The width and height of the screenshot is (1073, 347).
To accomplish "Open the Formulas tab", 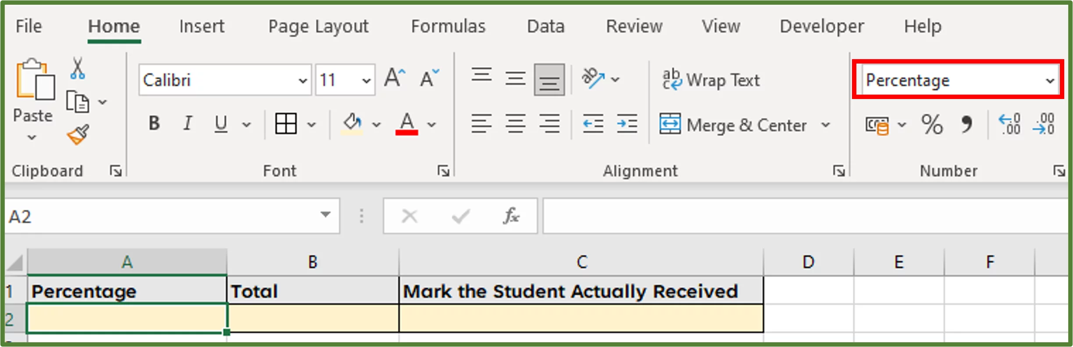I will 448,26.
